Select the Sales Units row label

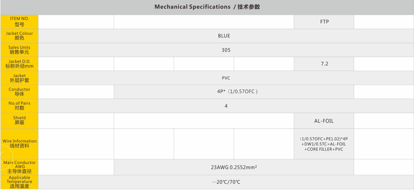click(19, 50)
